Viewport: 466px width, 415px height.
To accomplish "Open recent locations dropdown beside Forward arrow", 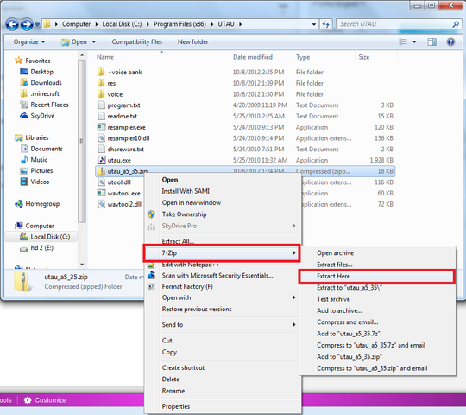I will click(x=37, y=24).
